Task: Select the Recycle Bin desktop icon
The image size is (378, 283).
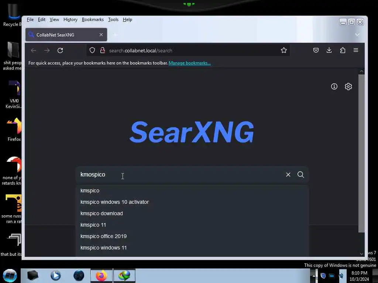Action: (x=12, y=15)
